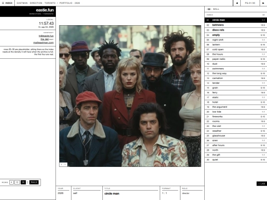Screen dimensions: 267x200
Task: Select index row 23 the visit
Action: coord(236,126)
